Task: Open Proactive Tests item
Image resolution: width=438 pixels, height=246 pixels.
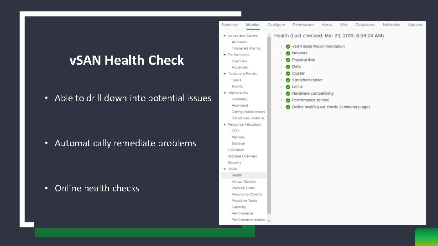Action: pyautogui.click(x=244, y=200)
